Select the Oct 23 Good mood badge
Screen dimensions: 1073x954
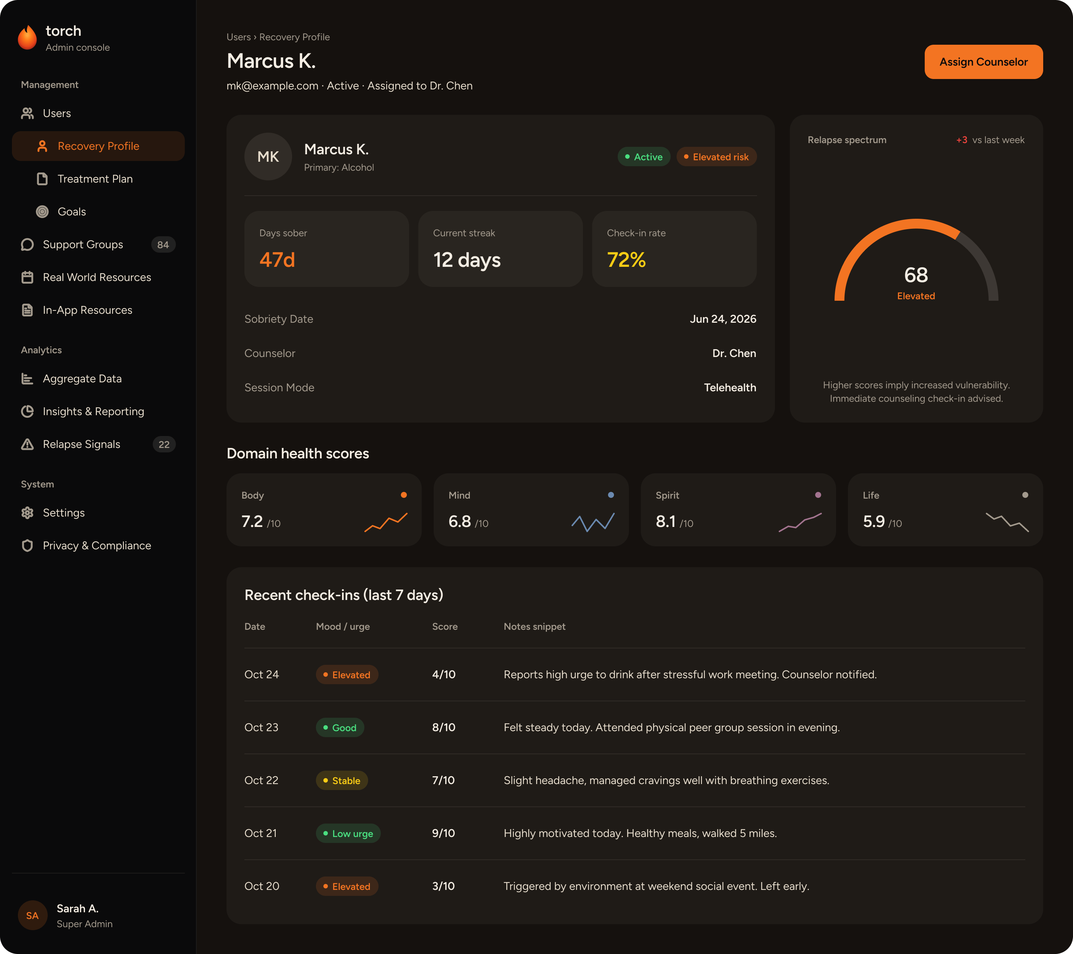(340, 728)
